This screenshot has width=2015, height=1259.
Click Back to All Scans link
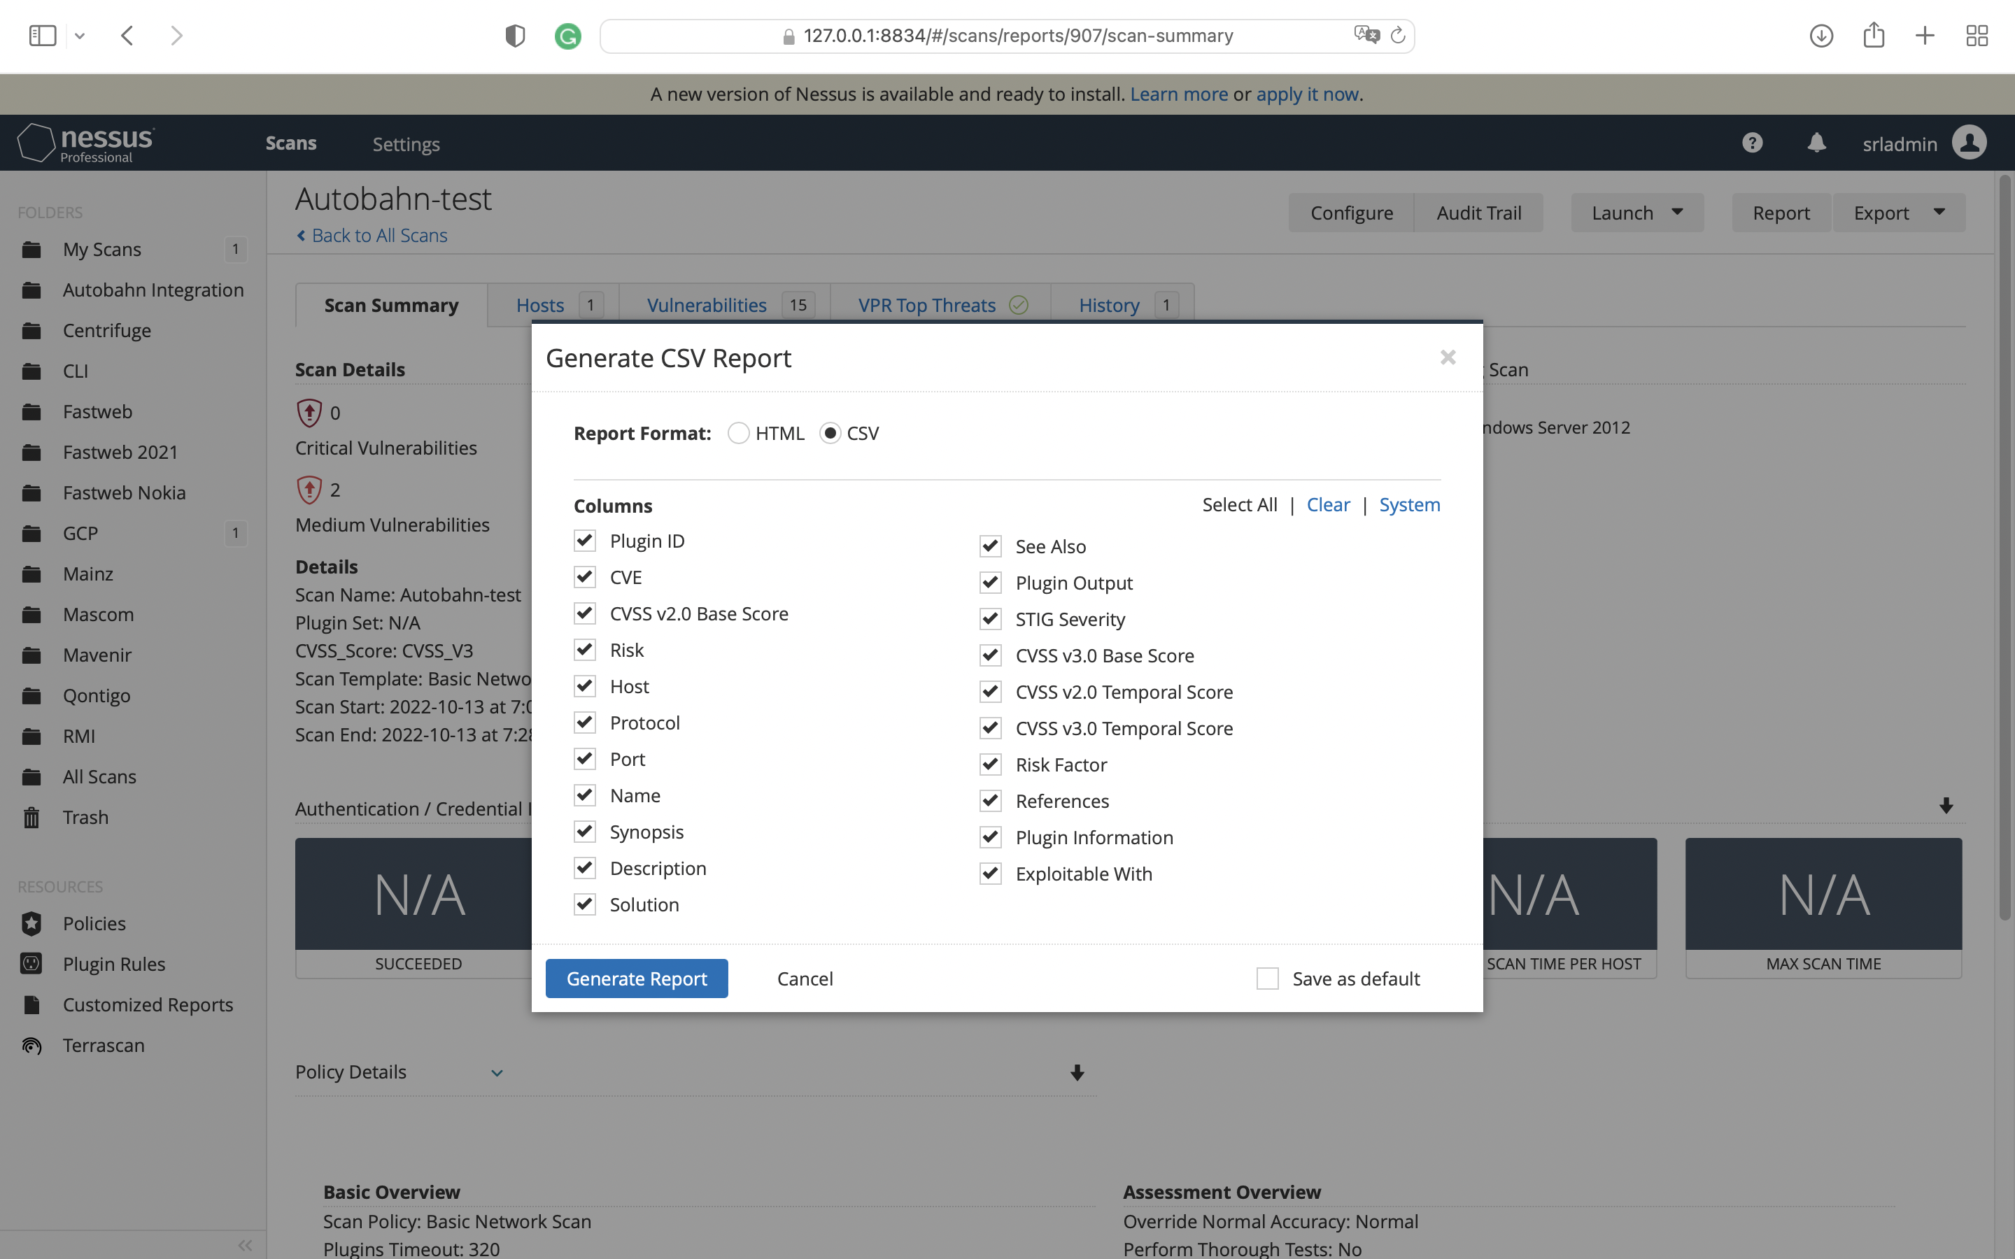(x=372, y=236)
